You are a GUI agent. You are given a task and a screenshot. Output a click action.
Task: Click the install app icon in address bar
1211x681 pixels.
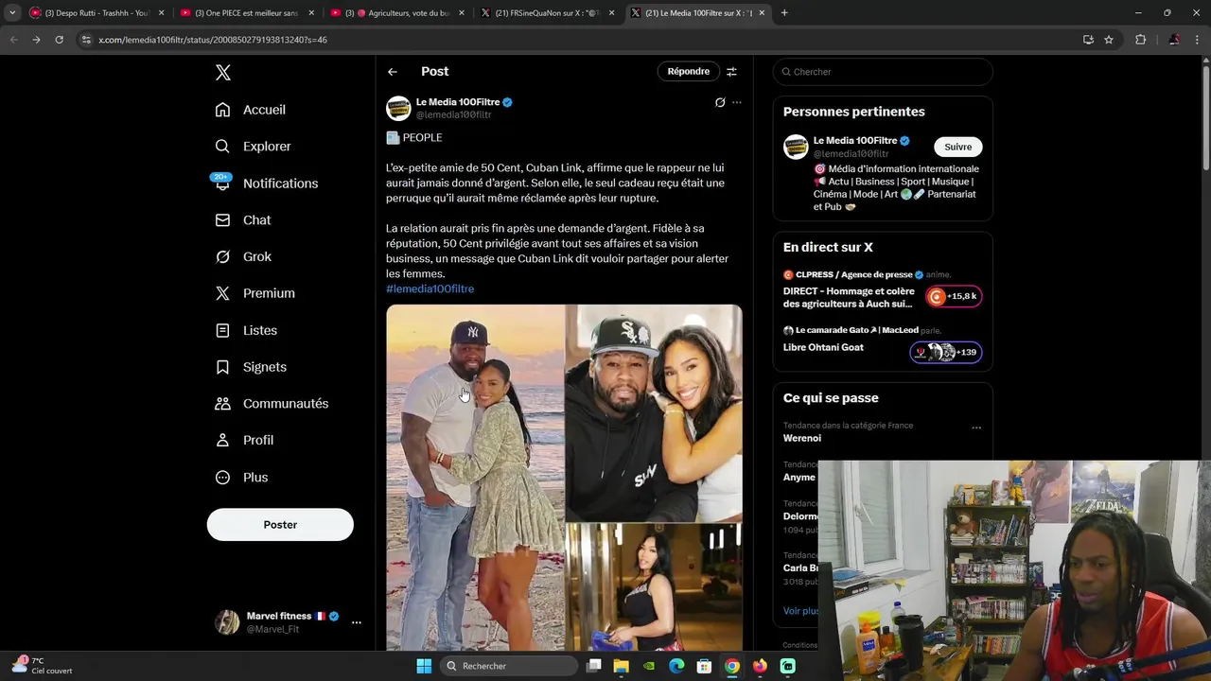point(1088,40)
